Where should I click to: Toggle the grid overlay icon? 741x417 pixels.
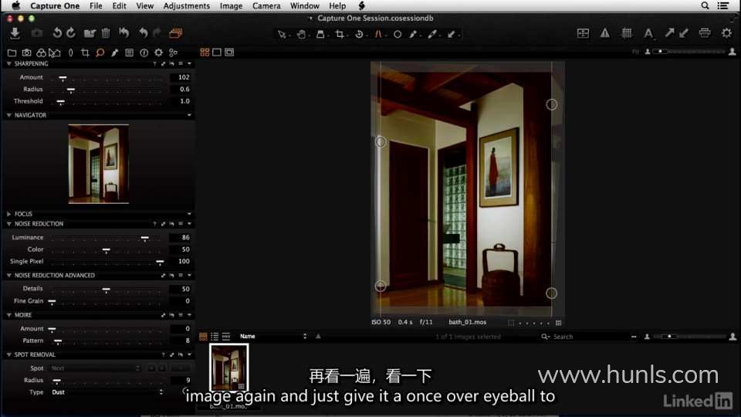tap(627, 33)
